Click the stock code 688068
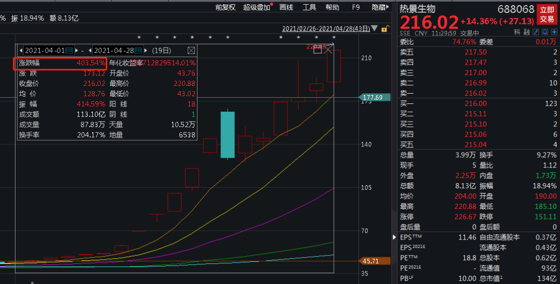This screenshot has width=560, height=284. coord(516,9)
